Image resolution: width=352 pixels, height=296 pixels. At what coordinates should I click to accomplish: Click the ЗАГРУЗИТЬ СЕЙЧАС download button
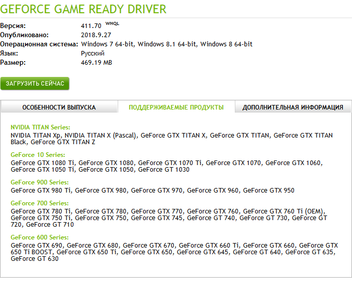tap(35, 84)
